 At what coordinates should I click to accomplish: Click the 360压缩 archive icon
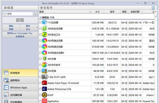click(x=45, y=71)
